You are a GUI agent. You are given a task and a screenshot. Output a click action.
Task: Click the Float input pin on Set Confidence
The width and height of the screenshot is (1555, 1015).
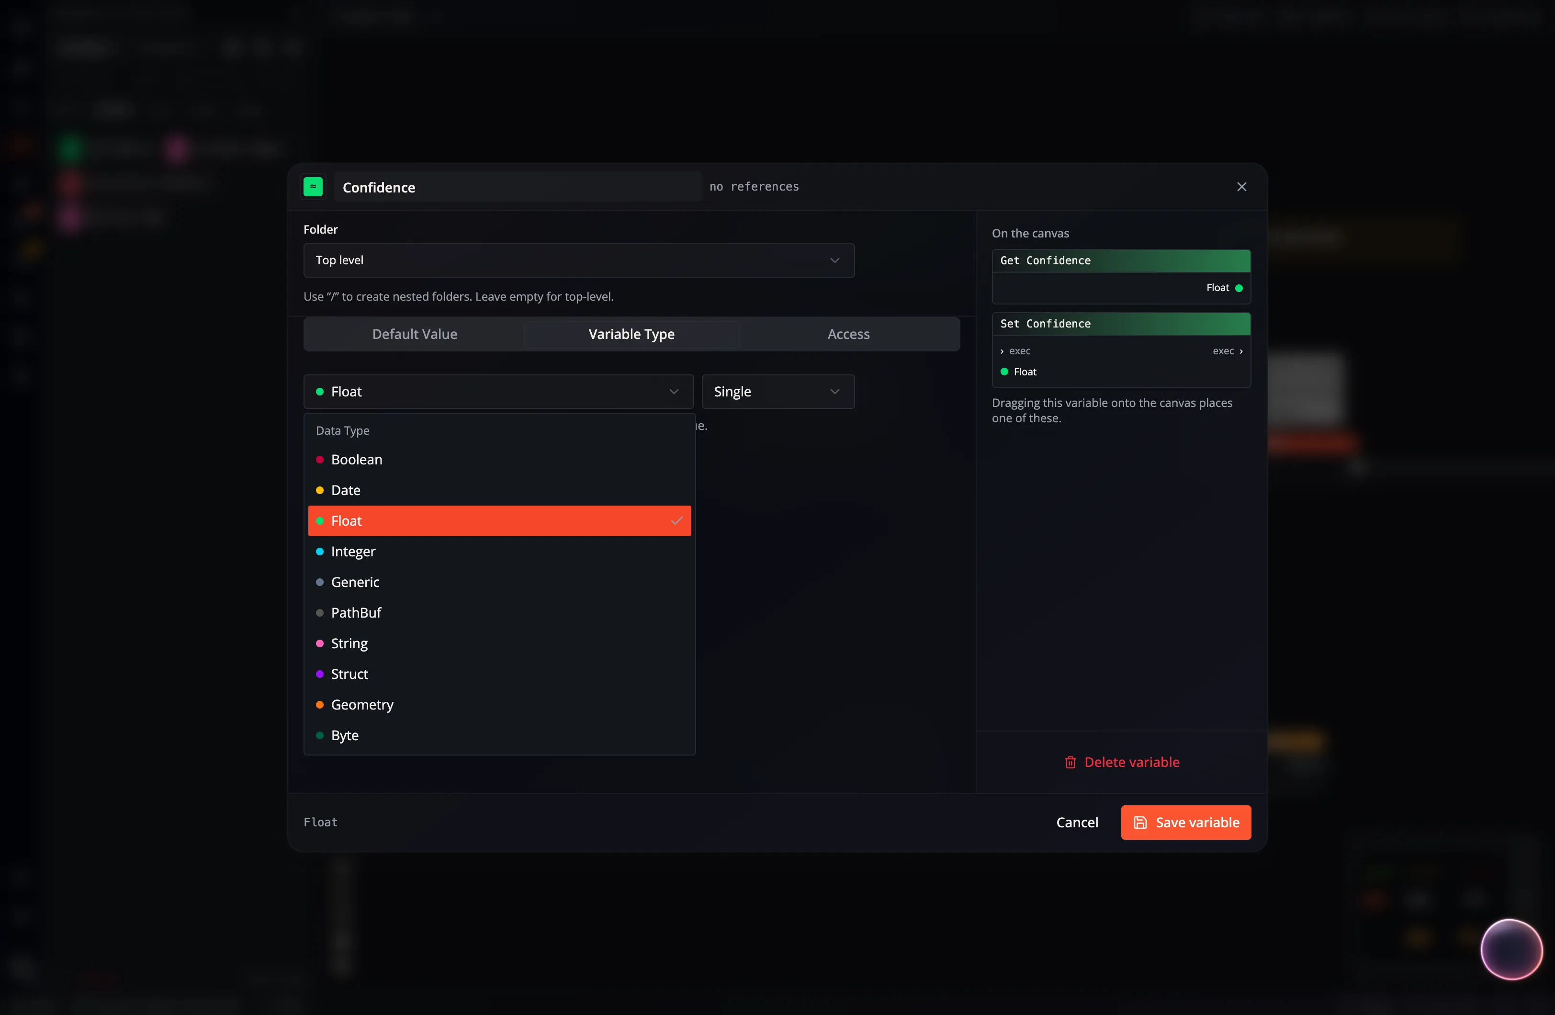[x=1004, y=372]
